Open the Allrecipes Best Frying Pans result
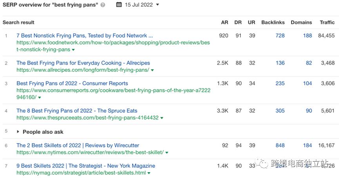The width and height of the screenshot is (339, 178). [x=83, y=63]
